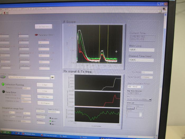This screenshot has width=185, height=139.
Task: Click the Parameter Error indicator LED
Action: (36, 35)
